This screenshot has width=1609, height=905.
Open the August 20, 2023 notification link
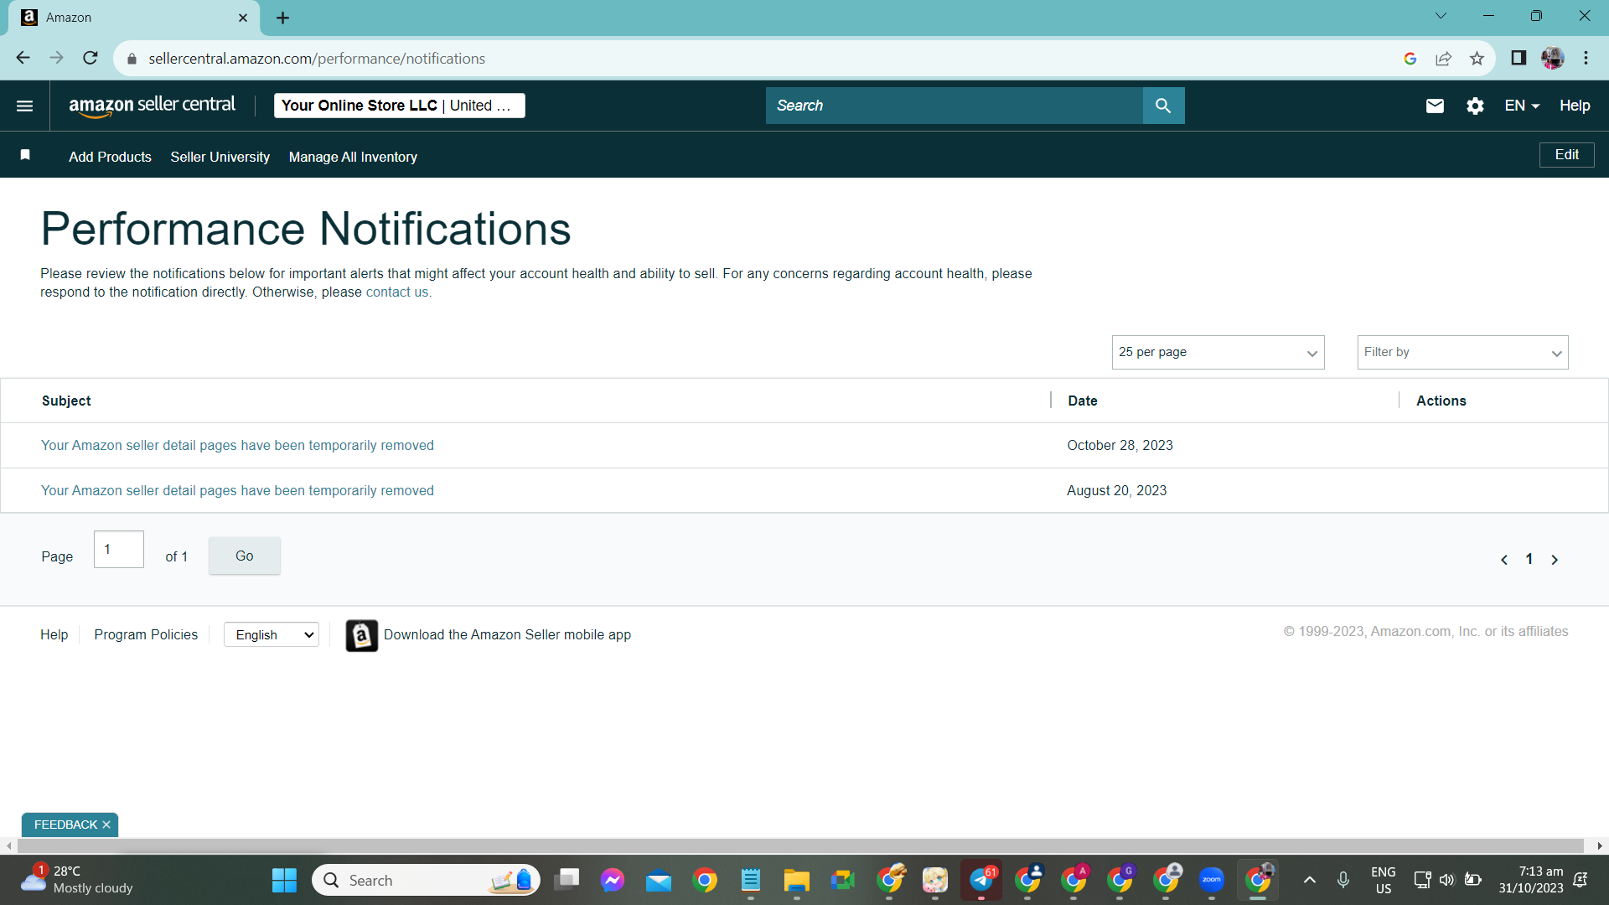pyautogui.click(x=237, y=491)
